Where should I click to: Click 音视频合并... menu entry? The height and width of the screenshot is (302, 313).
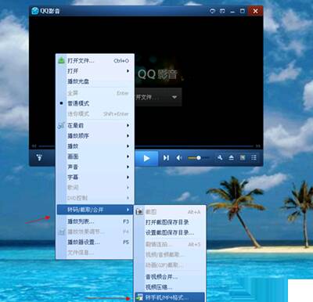coord(170,277)
